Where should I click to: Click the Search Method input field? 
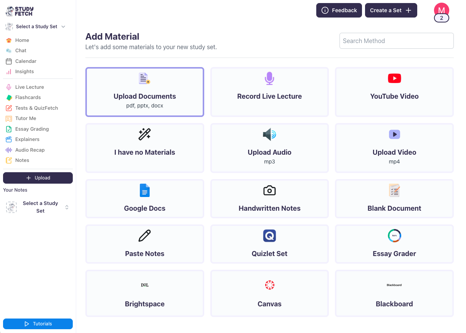tap(396, 41)
